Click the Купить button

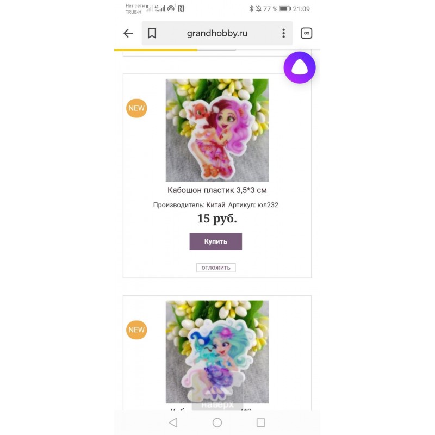[215, 241]
